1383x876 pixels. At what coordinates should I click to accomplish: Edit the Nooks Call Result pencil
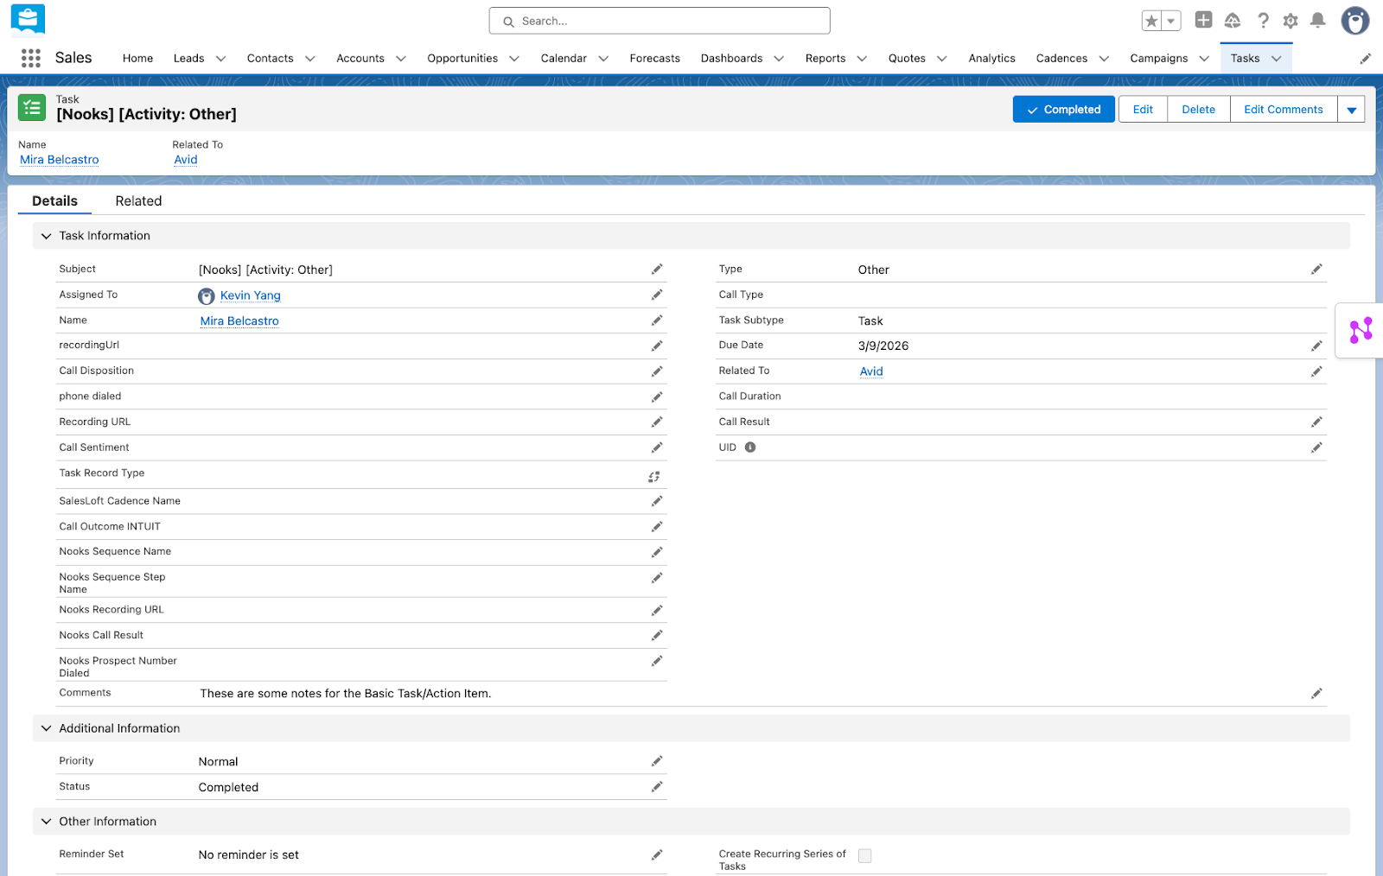point(657,636)
